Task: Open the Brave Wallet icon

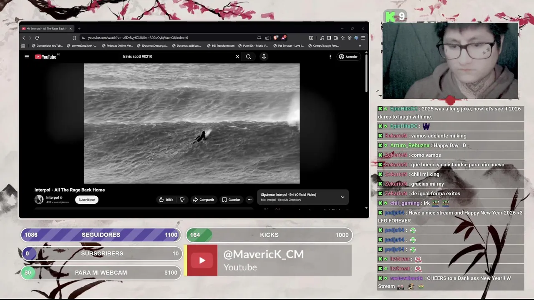Action: pos(336,37)
